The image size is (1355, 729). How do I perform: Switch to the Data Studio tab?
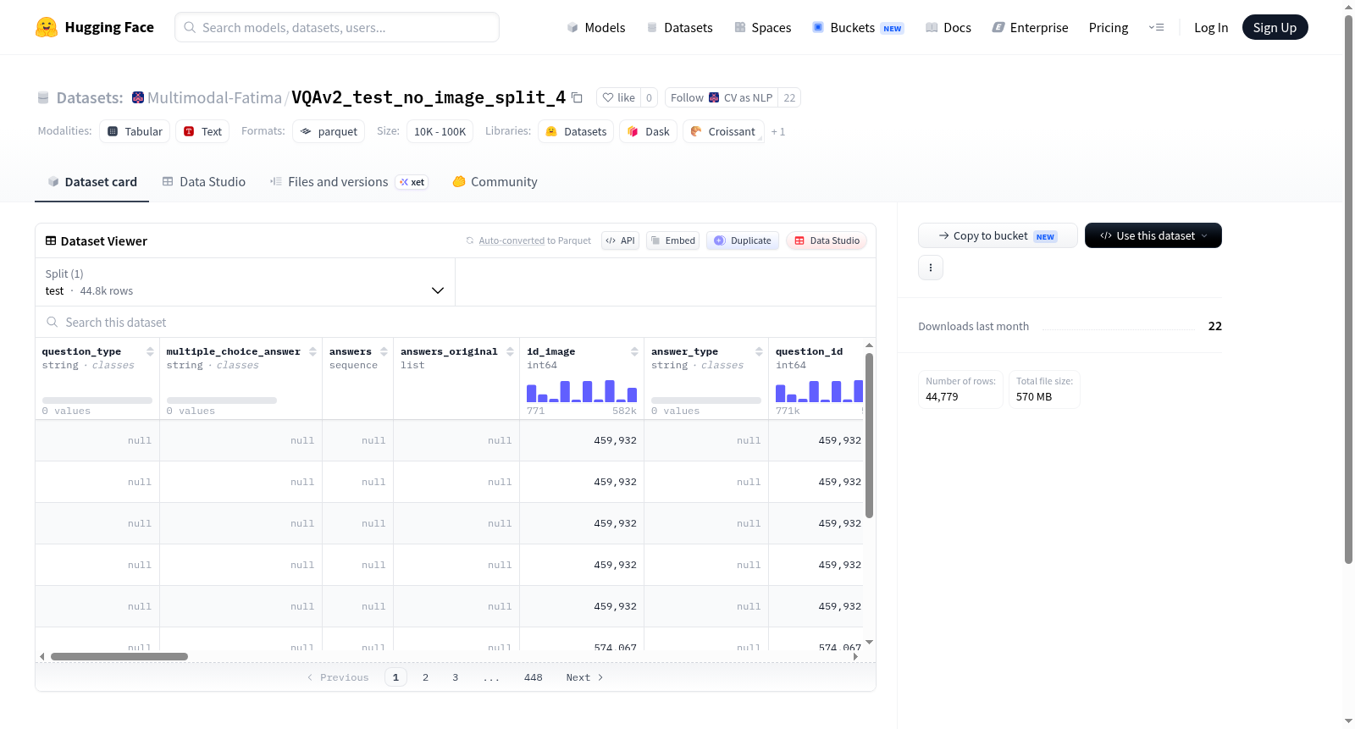pos(203,181)
